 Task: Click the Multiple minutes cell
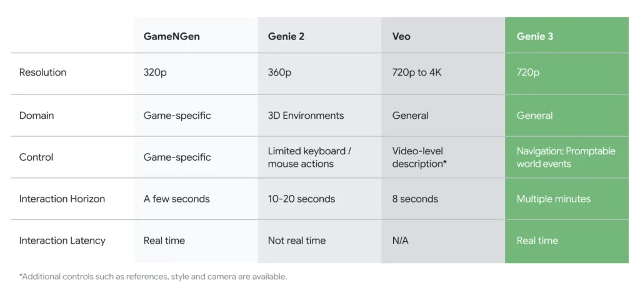pyautogui.click(x=553, y=199)
